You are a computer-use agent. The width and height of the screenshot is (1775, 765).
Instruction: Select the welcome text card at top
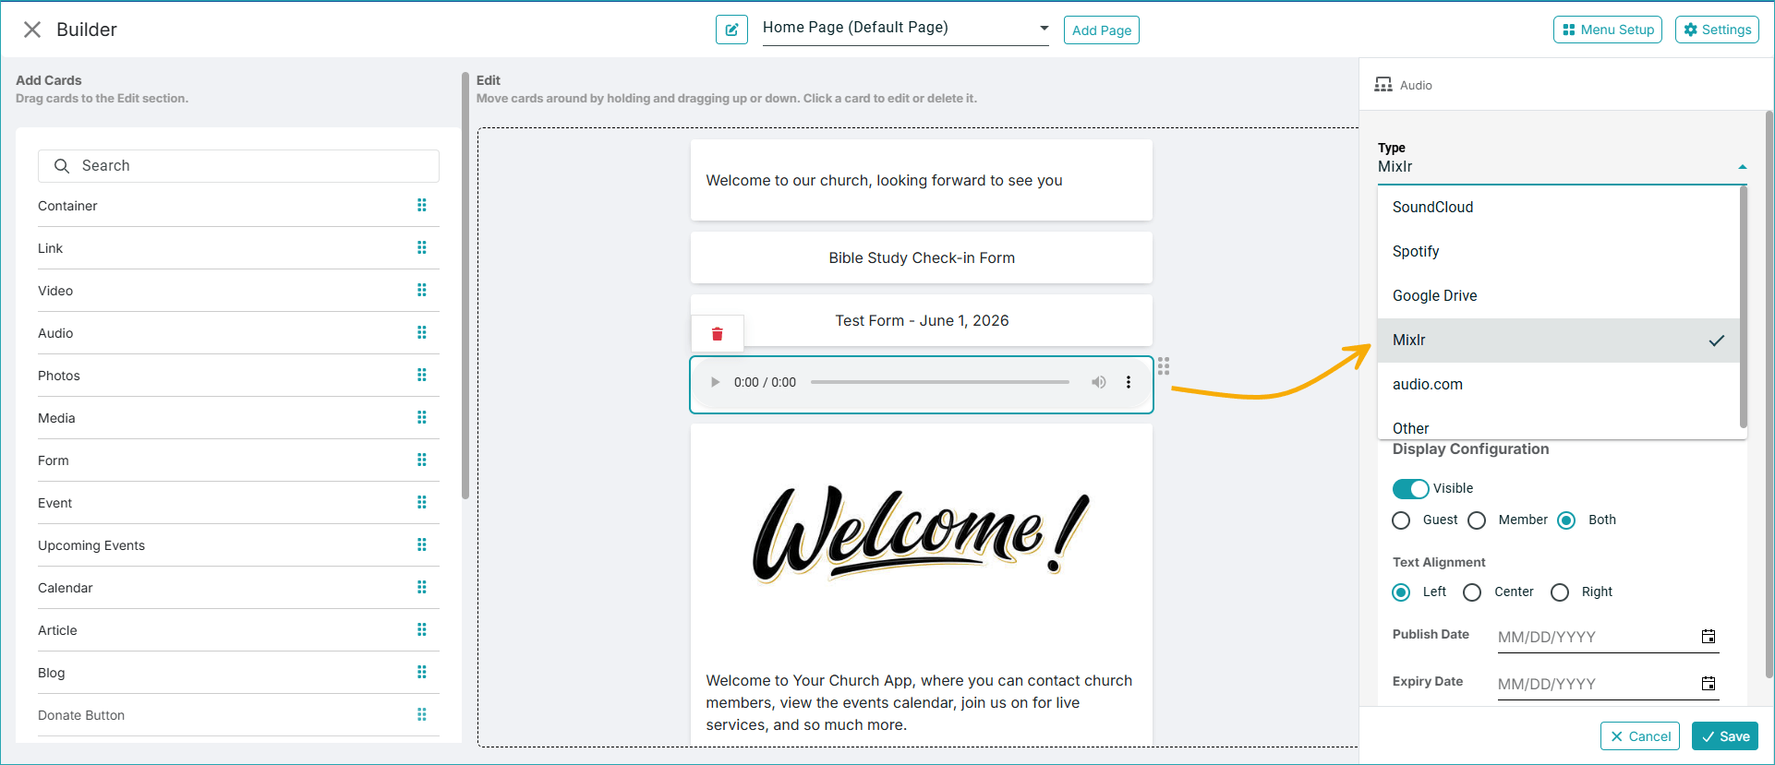(922, 180)
